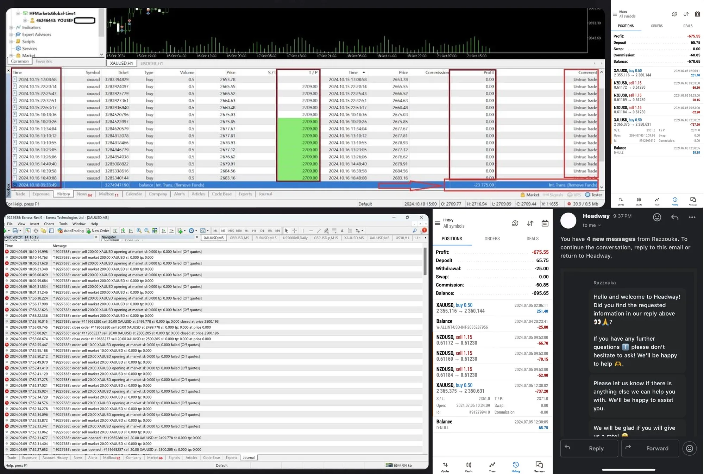The height and width of the screenshot is (474, 704).
Task: Expand the Indicators node in the Navigator
Action: (x=11, y=27)
